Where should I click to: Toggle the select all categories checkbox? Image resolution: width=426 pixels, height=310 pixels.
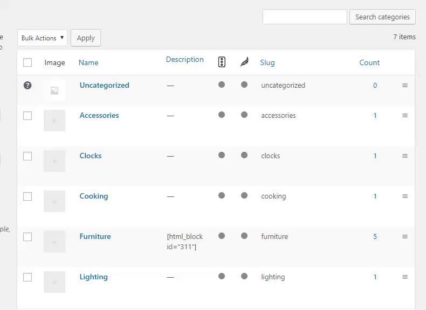[x=28, y=62]
